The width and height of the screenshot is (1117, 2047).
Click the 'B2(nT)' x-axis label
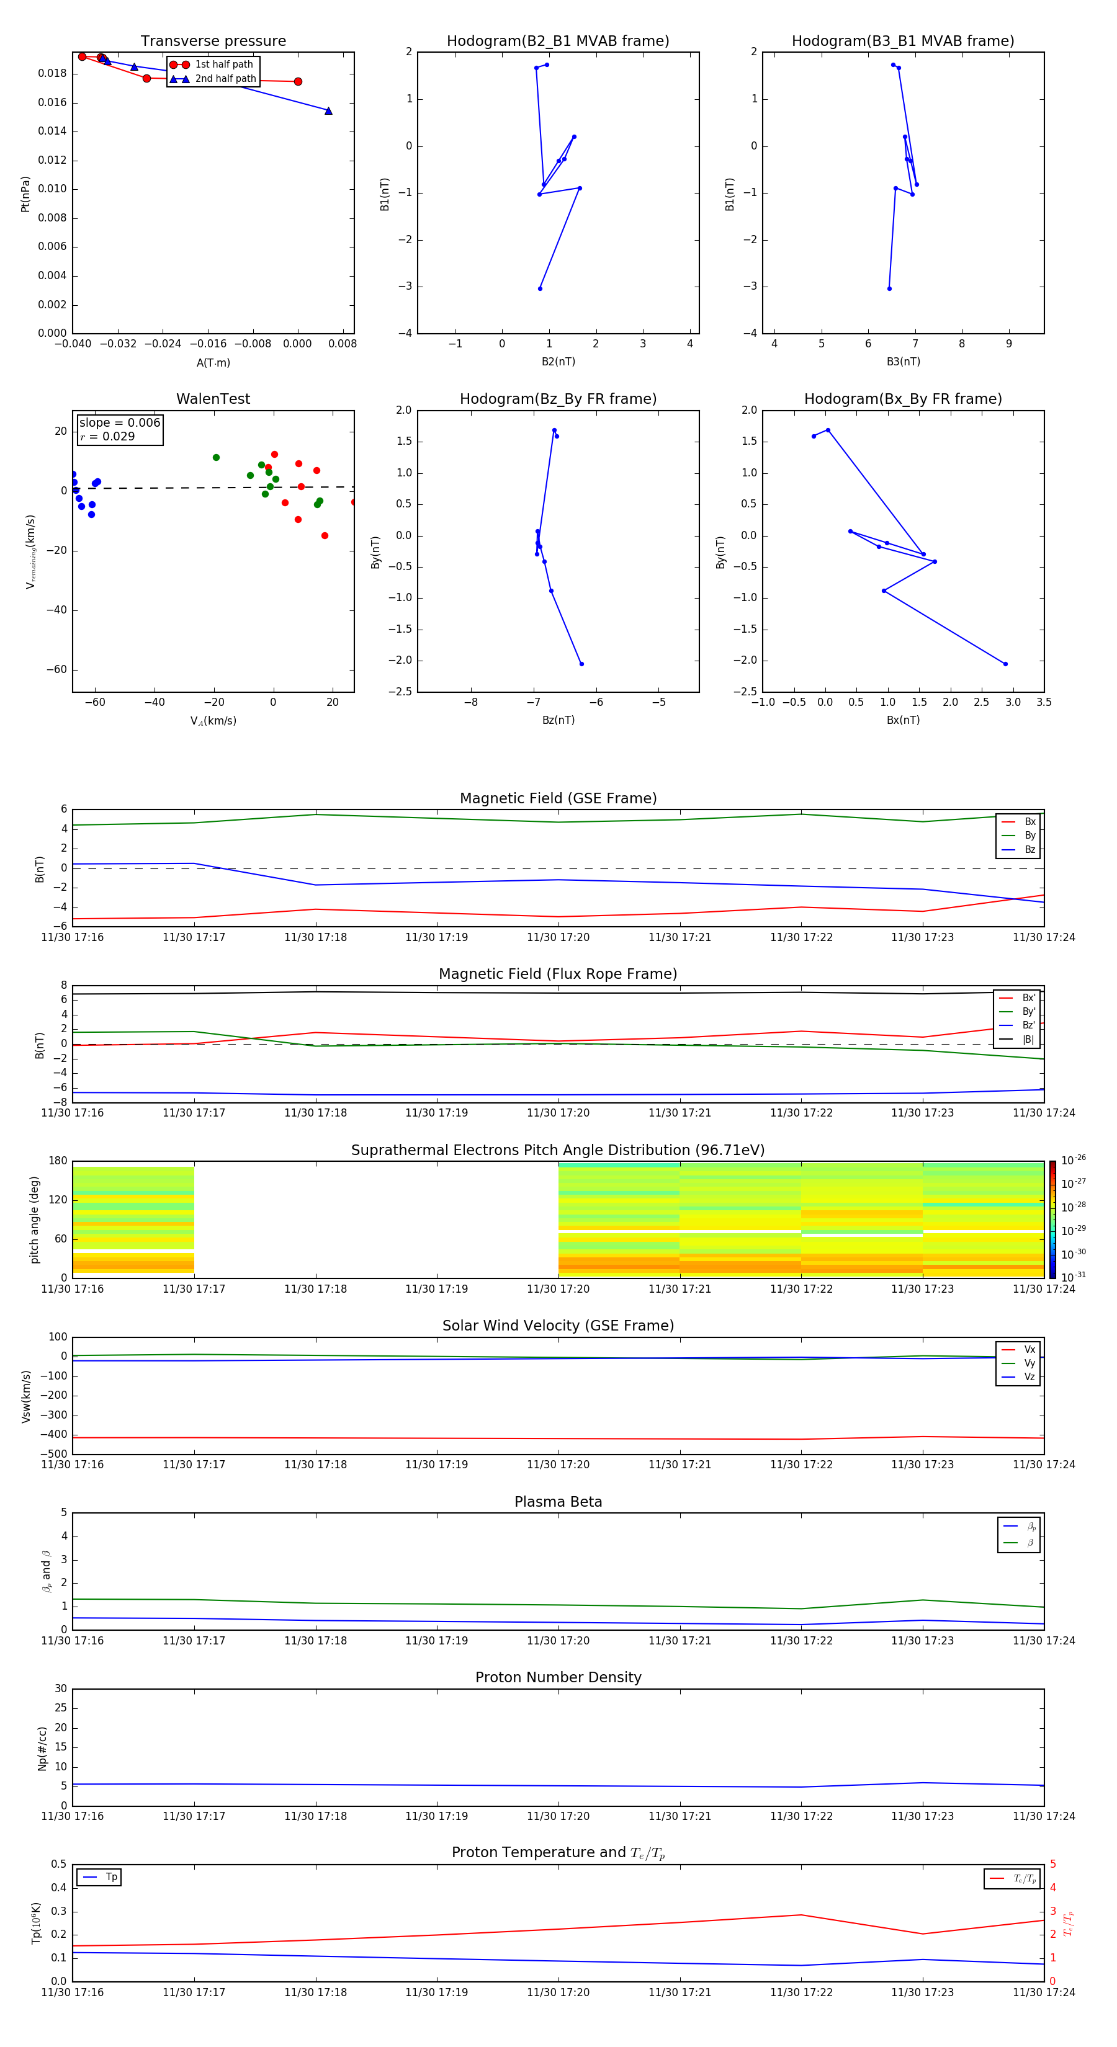click(x=558, y=362)
